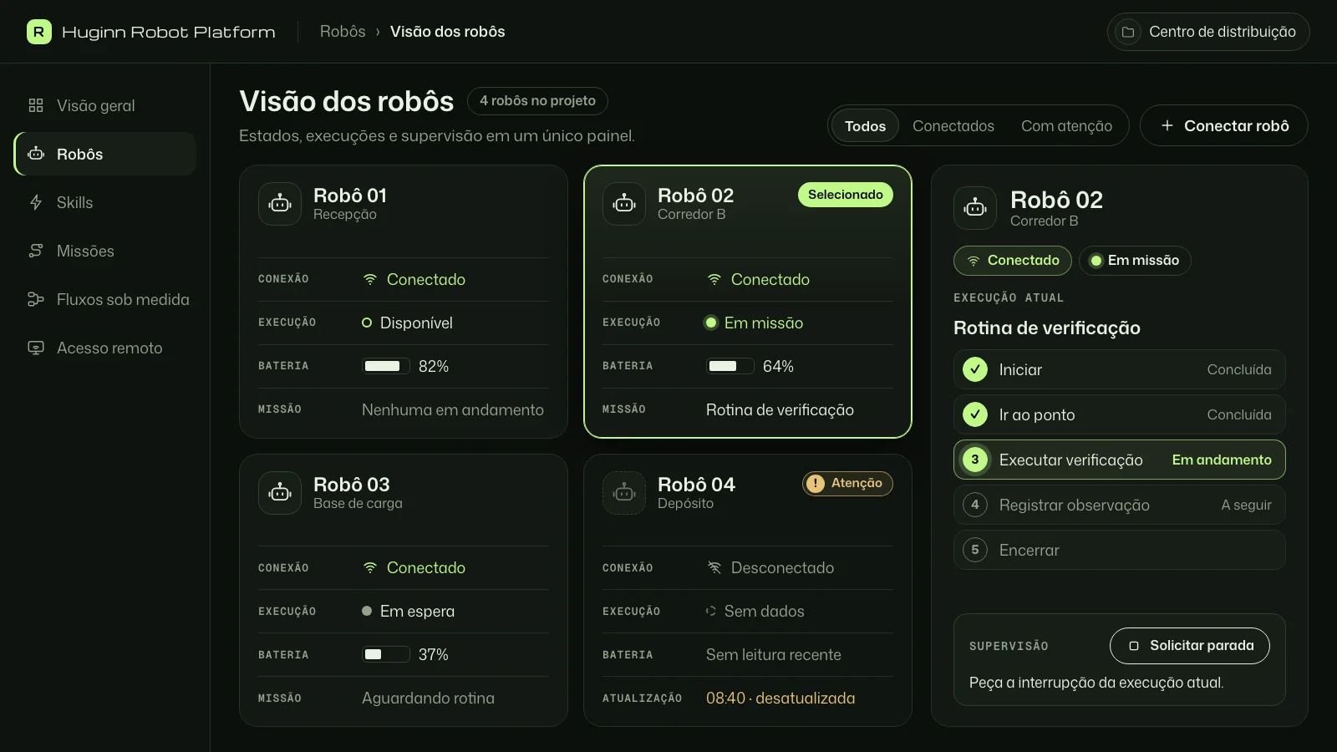Screen dimensions: 1337x752
Task: Click the 4 robôs no projeto badge
Action: [x=537, y=101]
